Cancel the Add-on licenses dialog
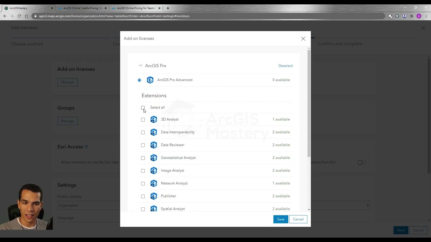The width and height of the screenshot is (431, 242). (298, 219)
